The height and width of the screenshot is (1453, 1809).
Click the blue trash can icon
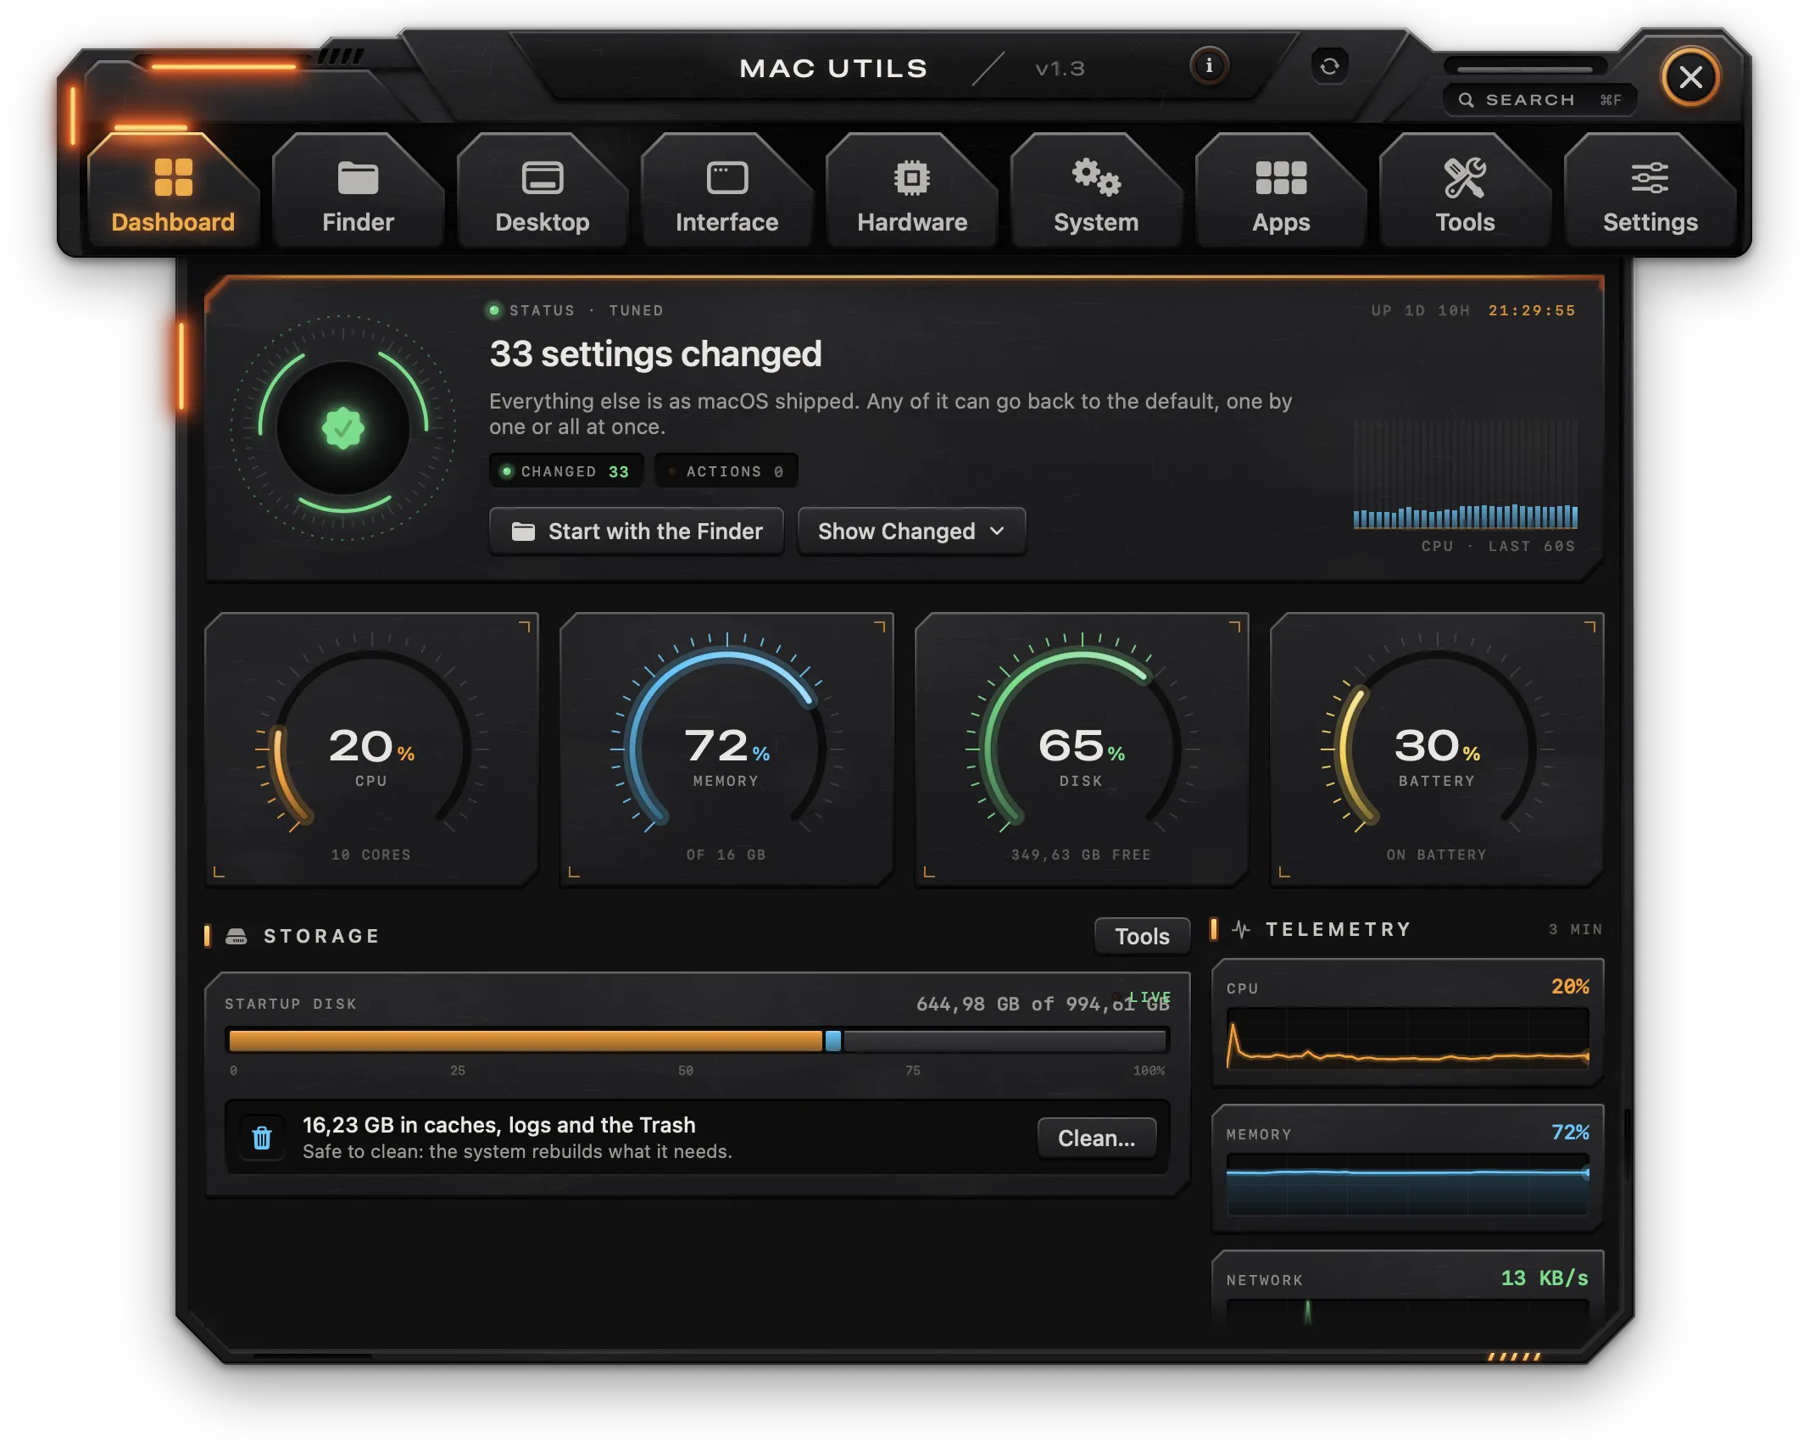point(262,1138)
